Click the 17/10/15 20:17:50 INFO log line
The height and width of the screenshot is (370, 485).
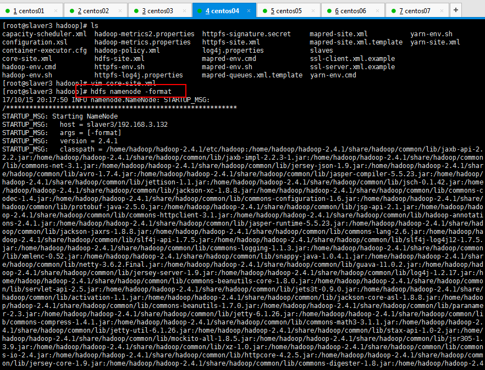[x=106, y=100]
